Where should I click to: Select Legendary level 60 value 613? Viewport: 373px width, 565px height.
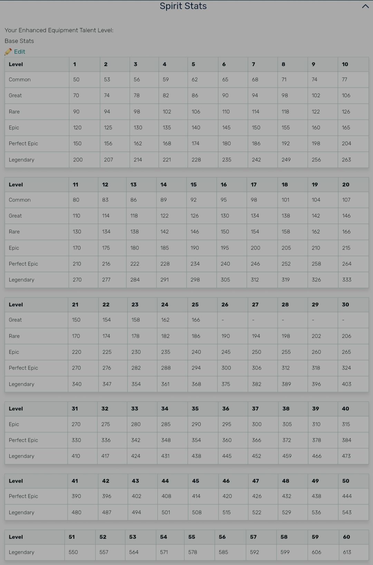coord(347,552)
